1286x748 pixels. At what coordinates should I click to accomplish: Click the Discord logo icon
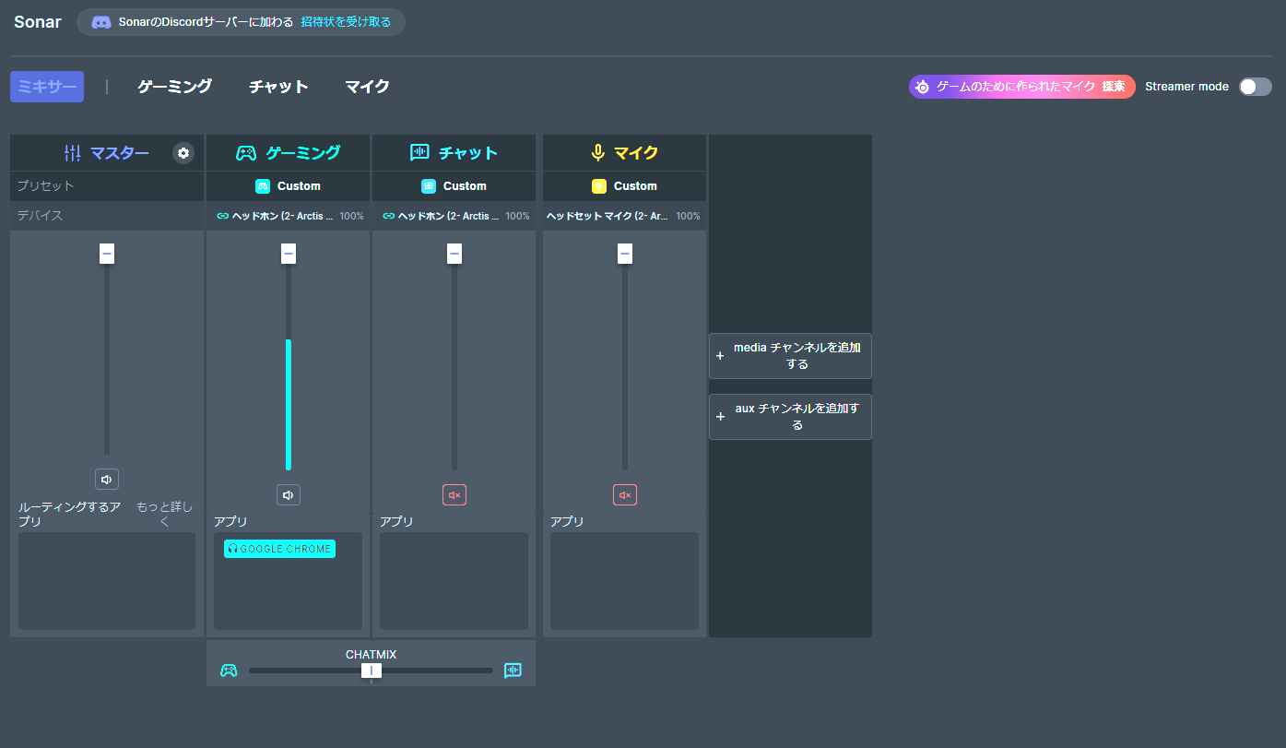click(x=101, y=22)
